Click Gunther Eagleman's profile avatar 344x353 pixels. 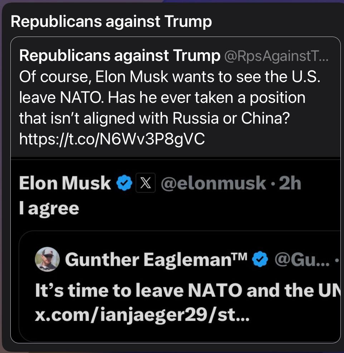click(x=48, y=259)
